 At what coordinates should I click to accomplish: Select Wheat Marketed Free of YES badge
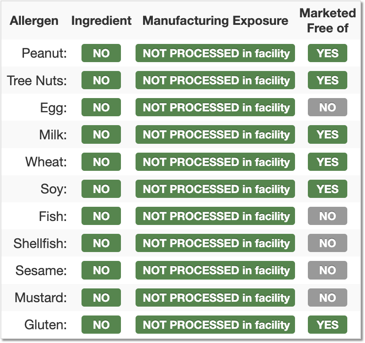click(x=327, y=162)
